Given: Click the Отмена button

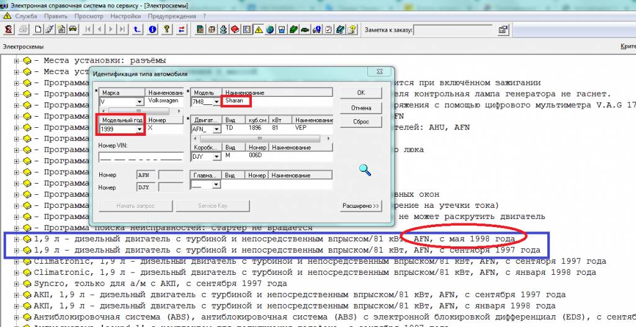Looking at the screenshot, I should [x=361, y=108].
